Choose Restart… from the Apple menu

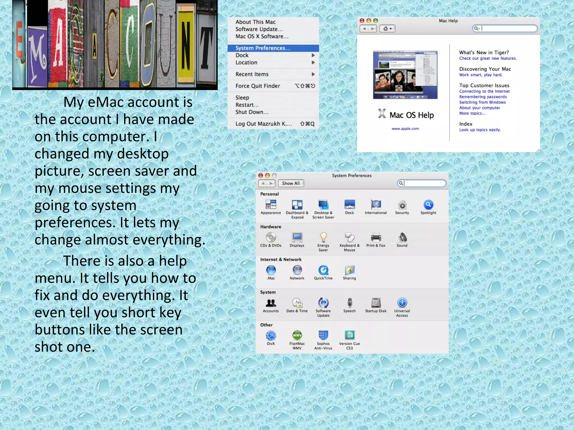pos(273,105)
